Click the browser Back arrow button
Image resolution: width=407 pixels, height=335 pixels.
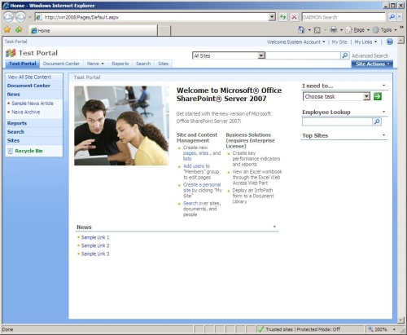[x=8, y=17]
